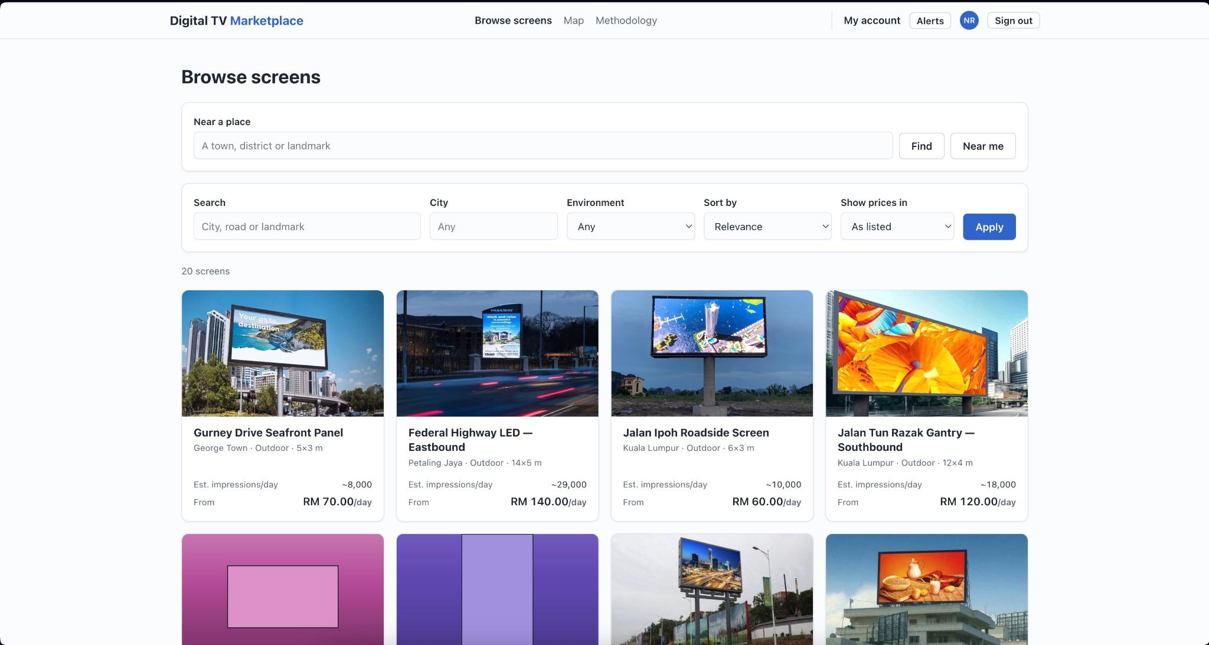This screenshot has width=1209, height=645.
Task: Open the Methodology page
Action: (626, 21)
